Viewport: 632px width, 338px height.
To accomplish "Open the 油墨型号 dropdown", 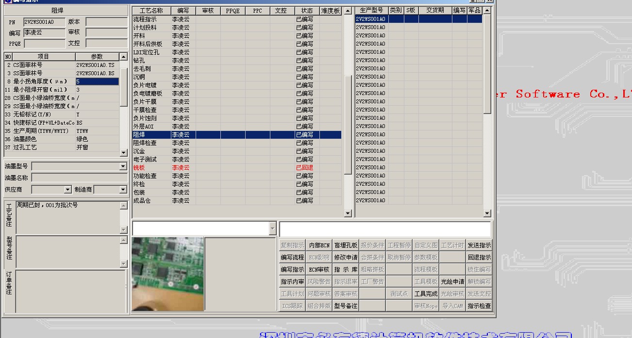I will point(123,166).
